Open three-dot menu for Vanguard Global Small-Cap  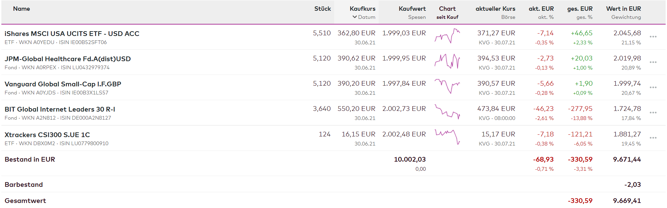pyautogui.click(x=653, y=87)
